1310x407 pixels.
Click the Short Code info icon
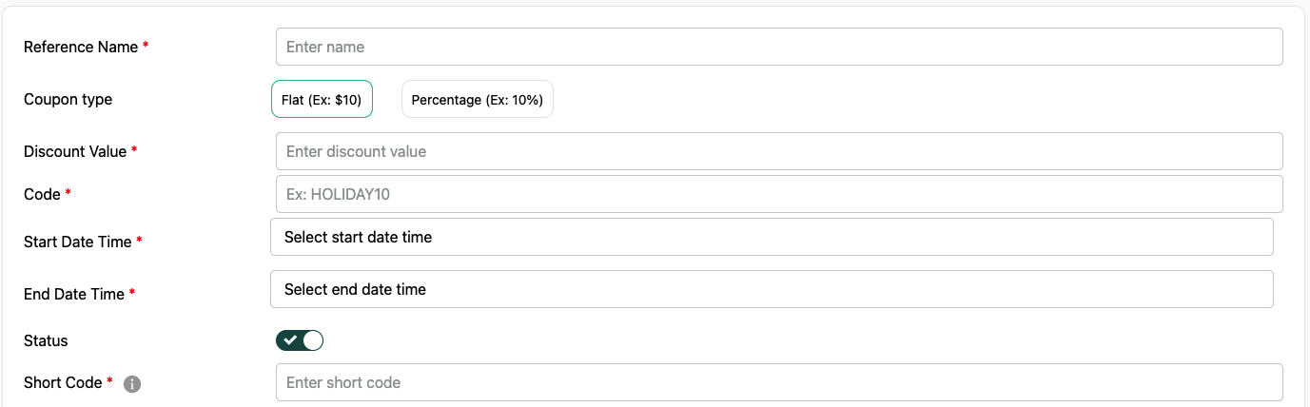coord(133,384)
